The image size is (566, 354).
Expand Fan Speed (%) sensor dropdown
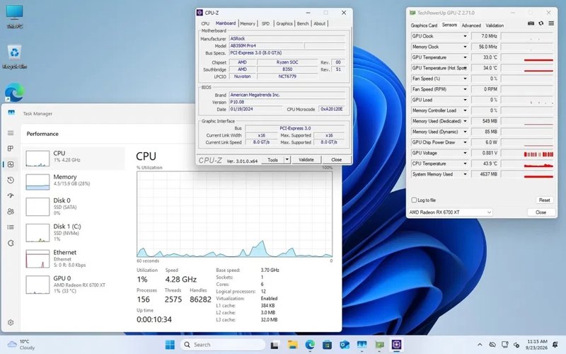click(465, 79)
